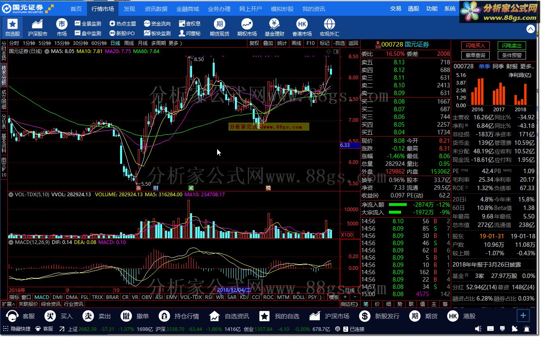Open 香港市场 HK icon

pos(302,24)
